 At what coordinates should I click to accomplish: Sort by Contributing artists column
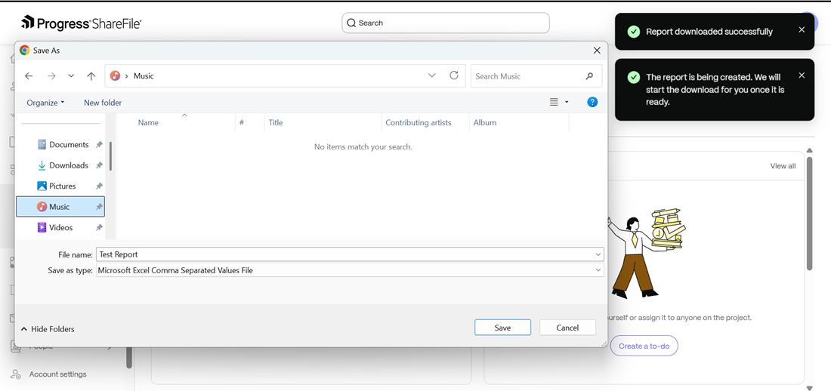pyautogui.click(x=419, y=122)
